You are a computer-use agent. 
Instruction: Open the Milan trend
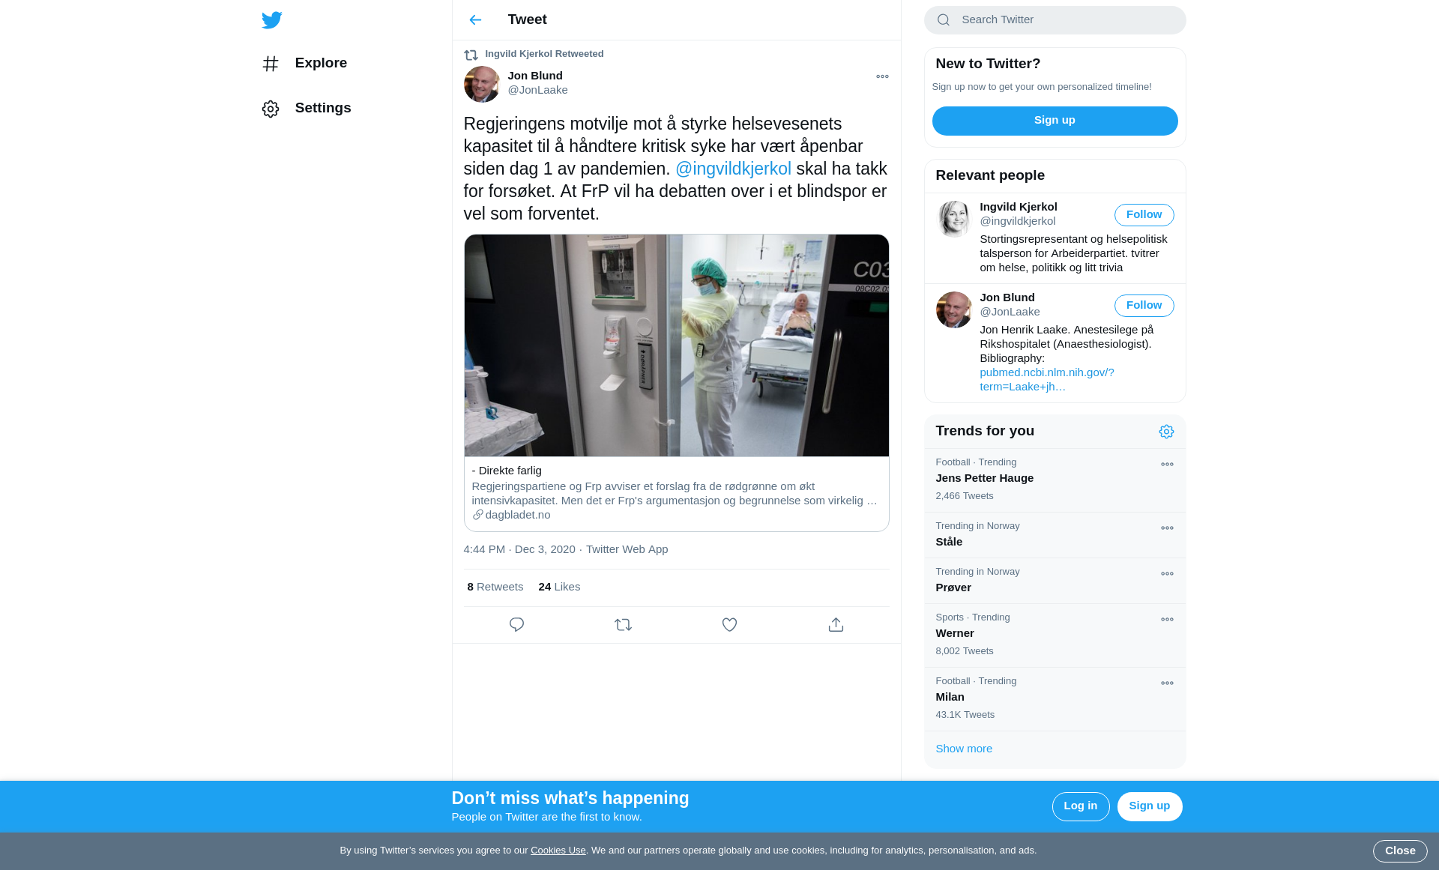tap(1055, 699)
